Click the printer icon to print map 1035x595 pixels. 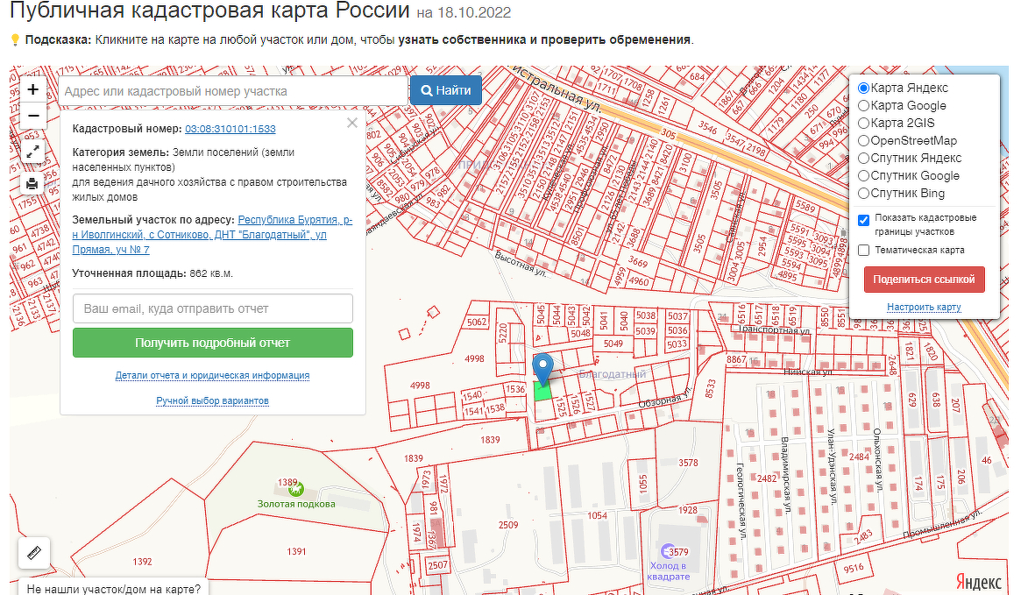[32, 183]
